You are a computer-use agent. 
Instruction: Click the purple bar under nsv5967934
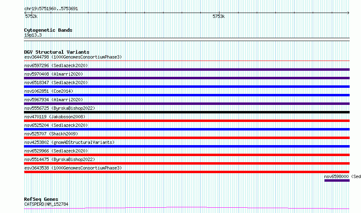pos(187,104)
